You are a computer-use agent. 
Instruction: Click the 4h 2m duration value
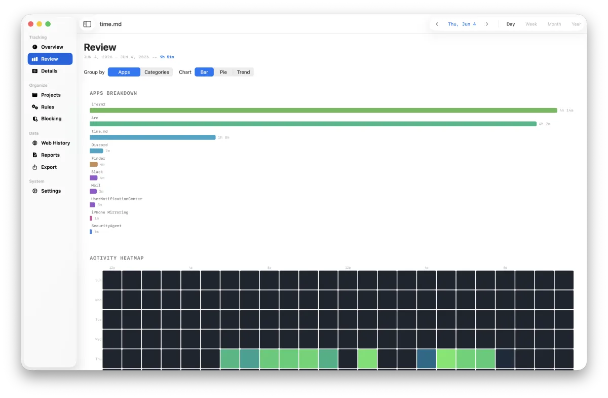click(x=545, y=124)
